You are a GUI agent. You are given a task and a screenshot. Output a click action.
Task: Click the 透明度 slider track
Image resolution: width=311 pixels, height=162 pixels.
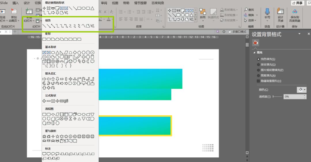pyautogui.click(x=278, y=97)
